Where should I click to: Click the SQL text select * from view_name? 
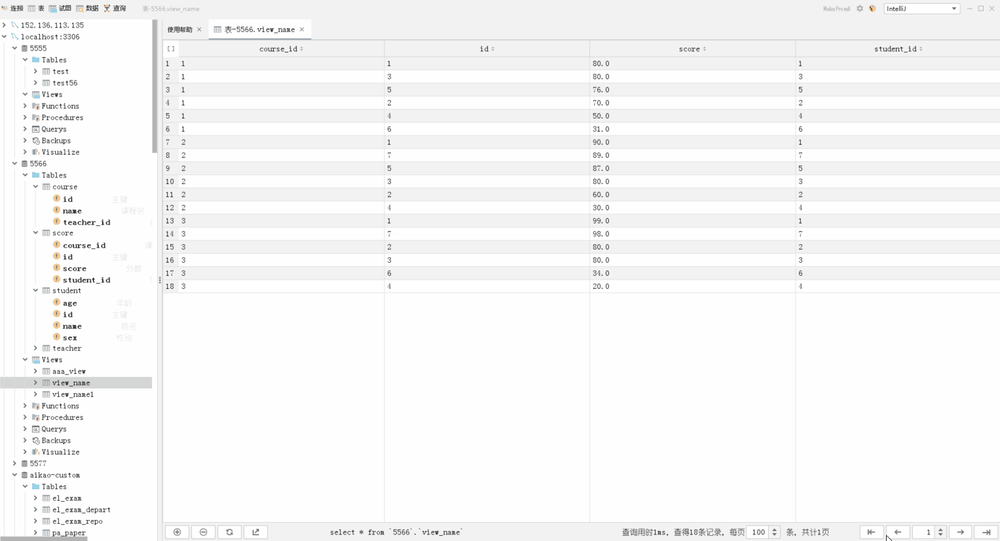[x=396, y=532]
